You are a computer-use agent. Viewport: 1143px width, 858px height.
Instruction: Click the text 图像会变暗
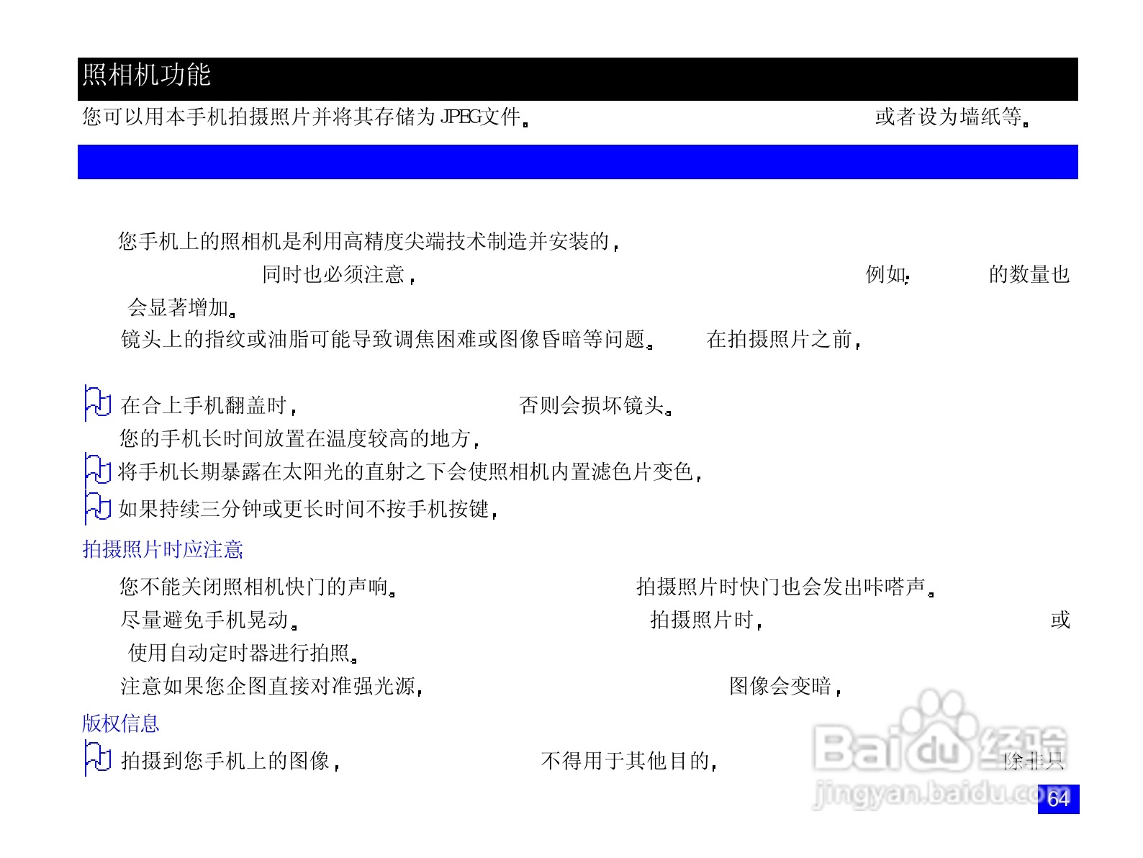coord(785,686)
